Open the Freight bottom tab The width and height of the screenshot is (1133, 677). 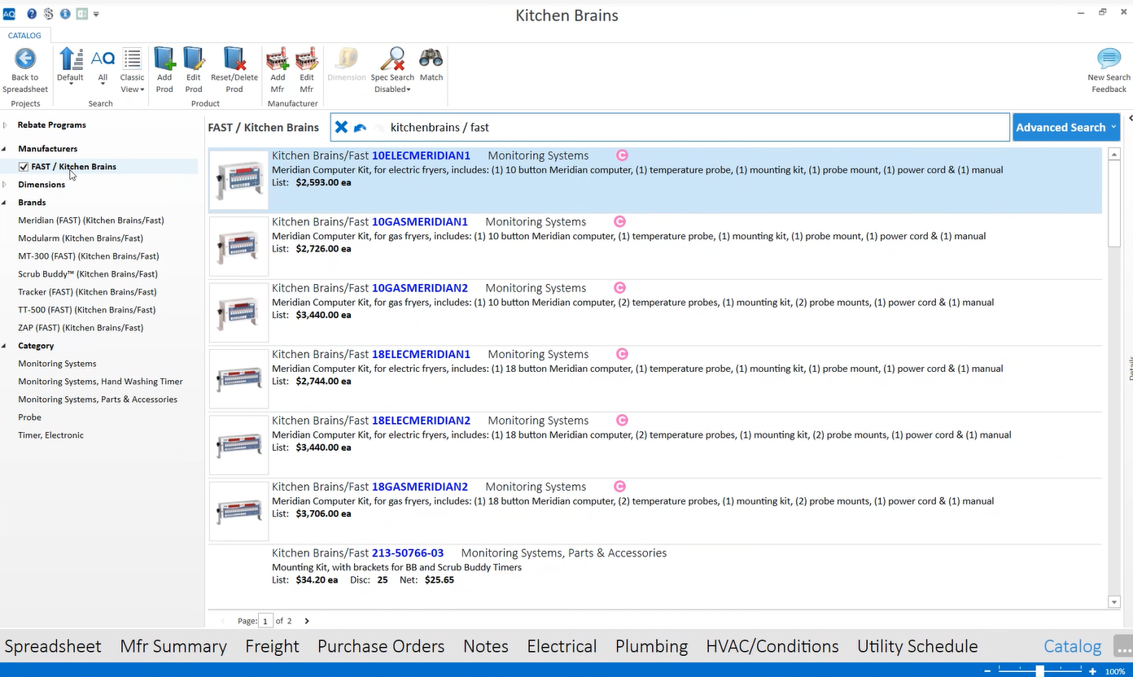point(273,646)
